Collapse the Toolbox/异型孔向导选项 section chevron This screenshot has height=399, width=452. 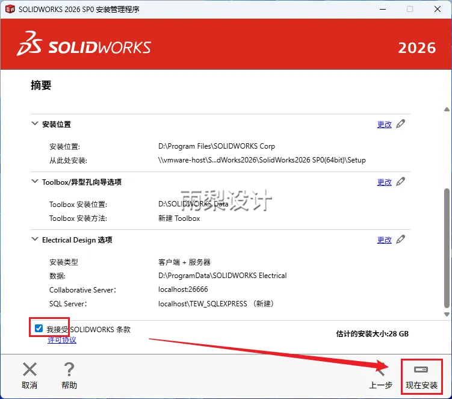(x=34, y=181)
